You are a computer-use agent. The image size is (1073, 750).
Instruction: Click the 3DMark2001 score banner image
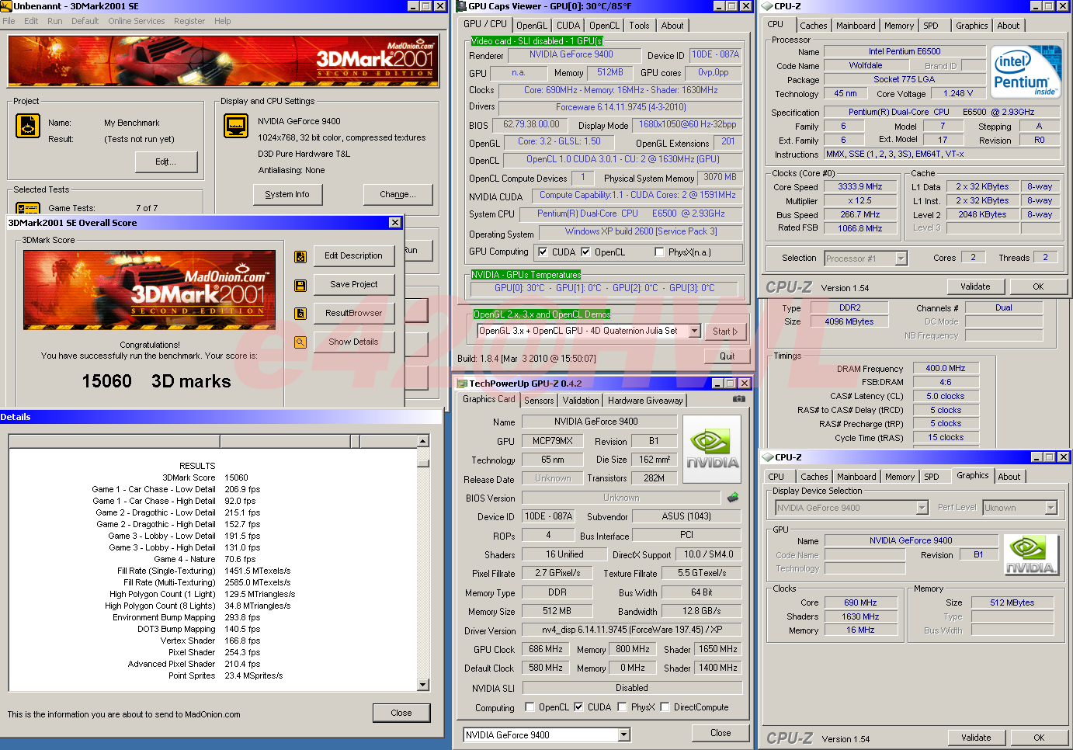coord(149,290)
